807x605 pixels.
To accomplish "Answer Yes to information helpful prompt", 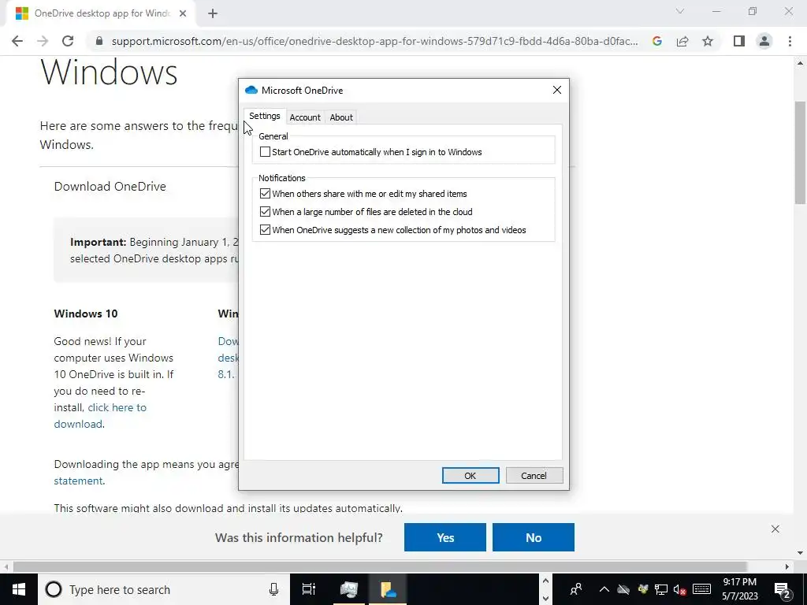I will [x=445, y=537].
